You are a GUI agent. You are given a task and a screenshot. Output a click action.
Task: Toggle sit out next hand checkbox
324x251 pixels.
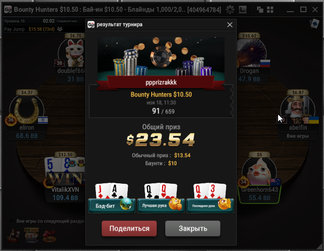click(11, 221)
